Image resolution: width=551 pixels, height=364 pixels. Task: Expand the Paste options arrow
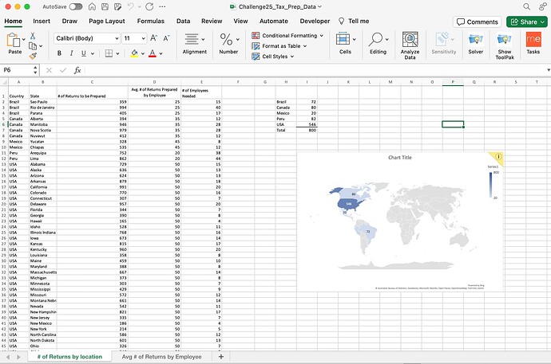pos(24,39)
